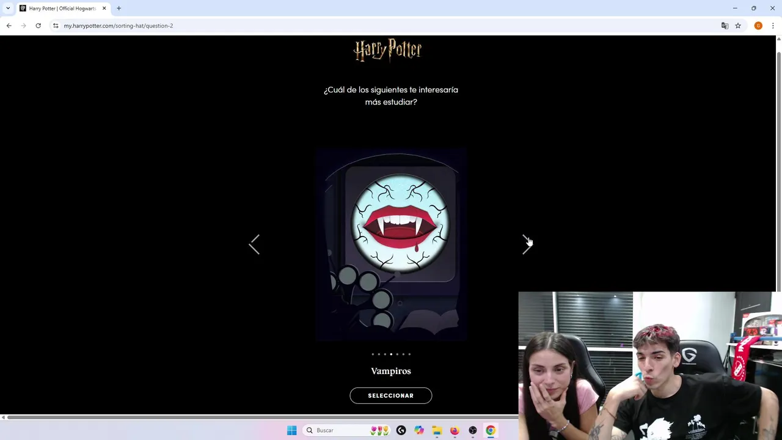Open Logitech G Hub from taskbar
The image size is (782, 440).
coord(401,430)
